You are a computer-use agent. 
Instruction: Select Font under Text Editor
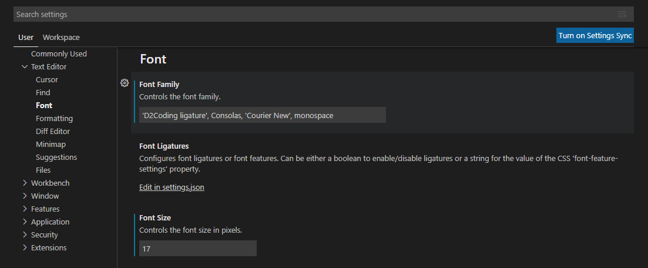click(44, 105)
